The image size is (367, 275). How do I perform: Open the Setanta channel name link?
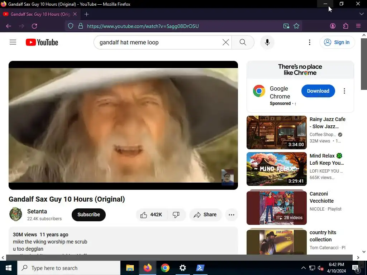click(x=37, y=211)
